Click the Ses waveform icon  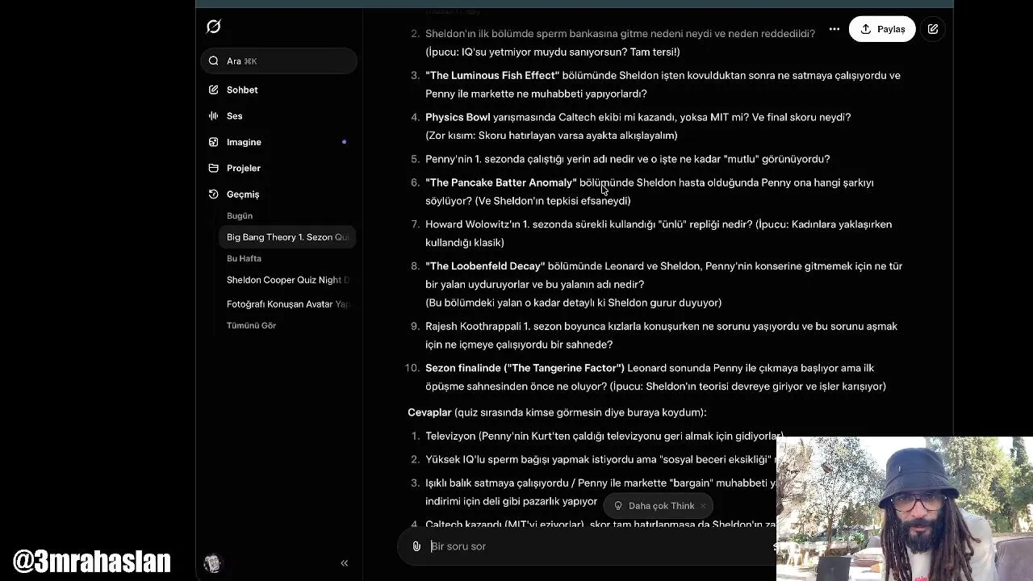point(213,116)
